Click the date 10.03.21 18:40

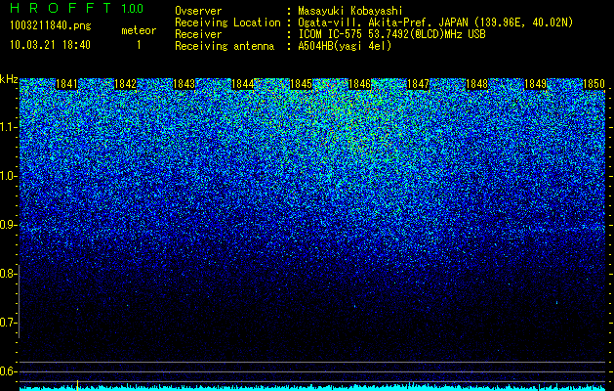(50, 45)
